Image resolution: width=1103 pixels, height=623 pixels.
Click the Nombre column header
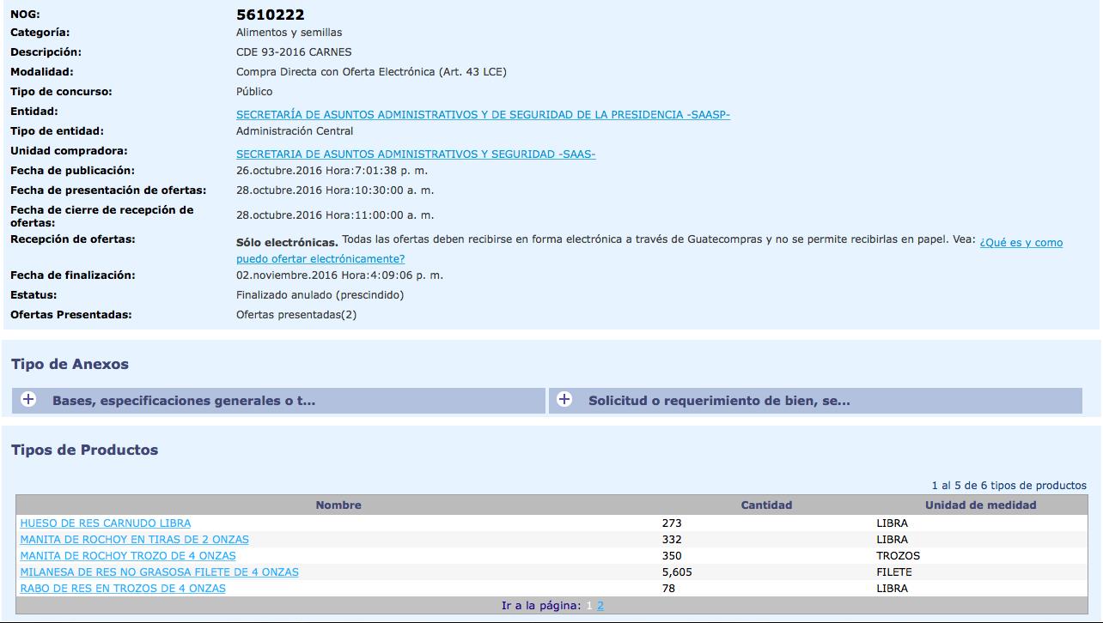coord(338,505)
